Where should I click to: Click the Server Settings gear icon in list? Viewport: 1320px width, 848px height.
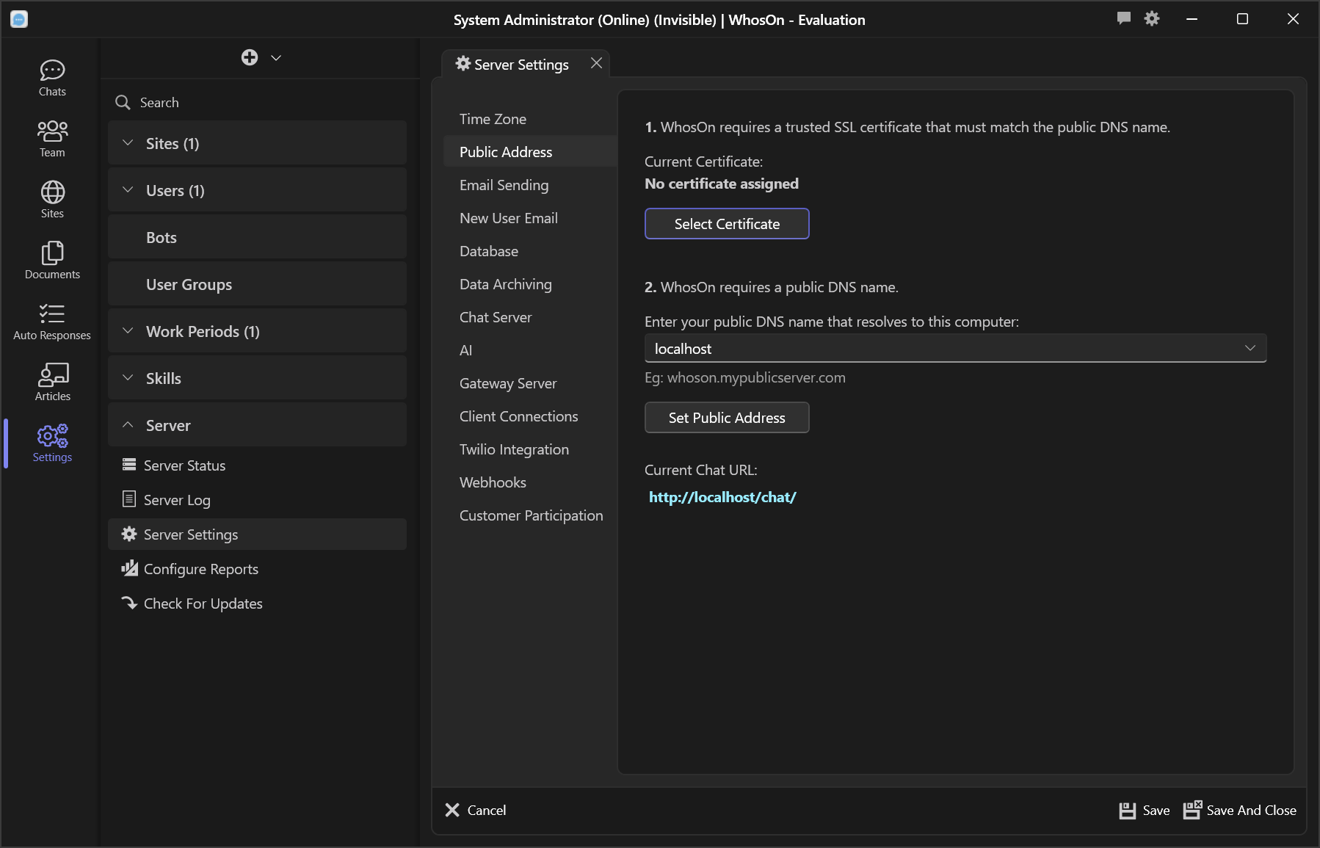pos(129,534)
